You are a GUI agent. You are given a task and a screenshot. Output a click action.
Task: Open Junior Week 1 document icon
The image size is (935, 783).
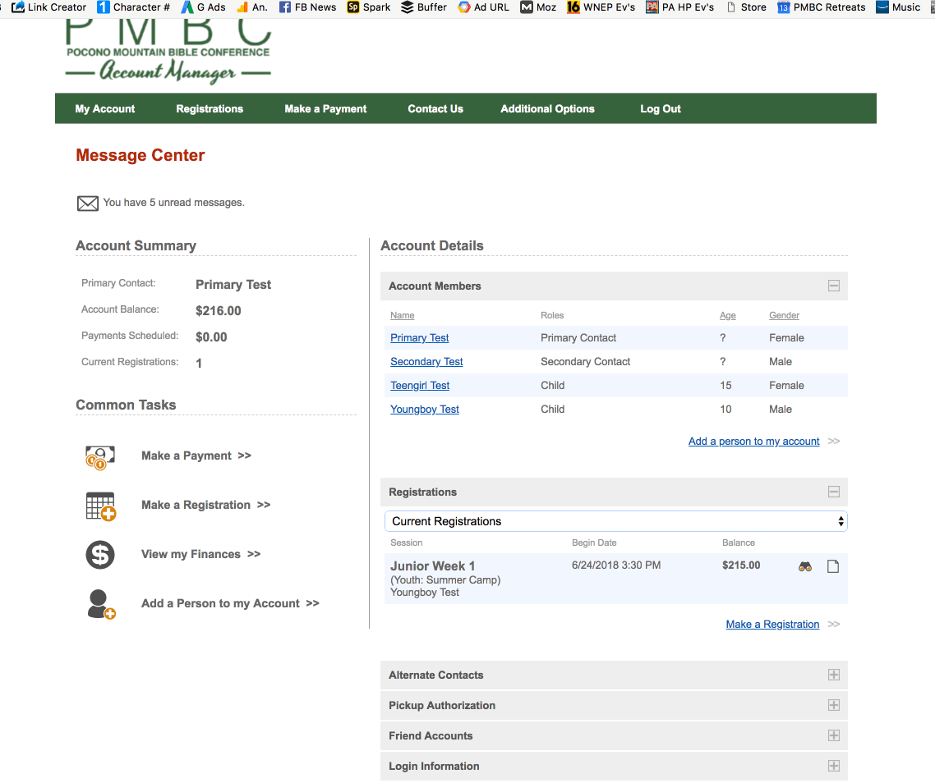pos(833,566)
